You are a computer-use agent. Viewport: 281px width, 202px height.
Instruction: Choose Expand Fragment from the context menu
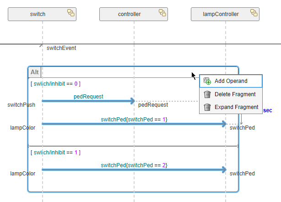(231, 107)
